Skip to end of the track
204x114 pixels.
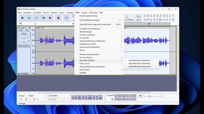pyautogui.click(x=50, y=18)
